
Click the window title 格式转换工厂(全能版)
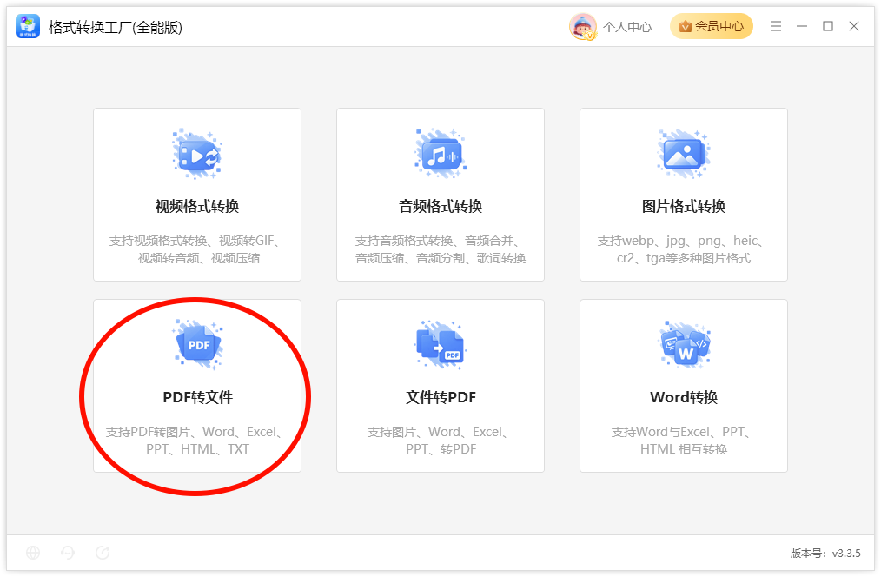(116, 27)
